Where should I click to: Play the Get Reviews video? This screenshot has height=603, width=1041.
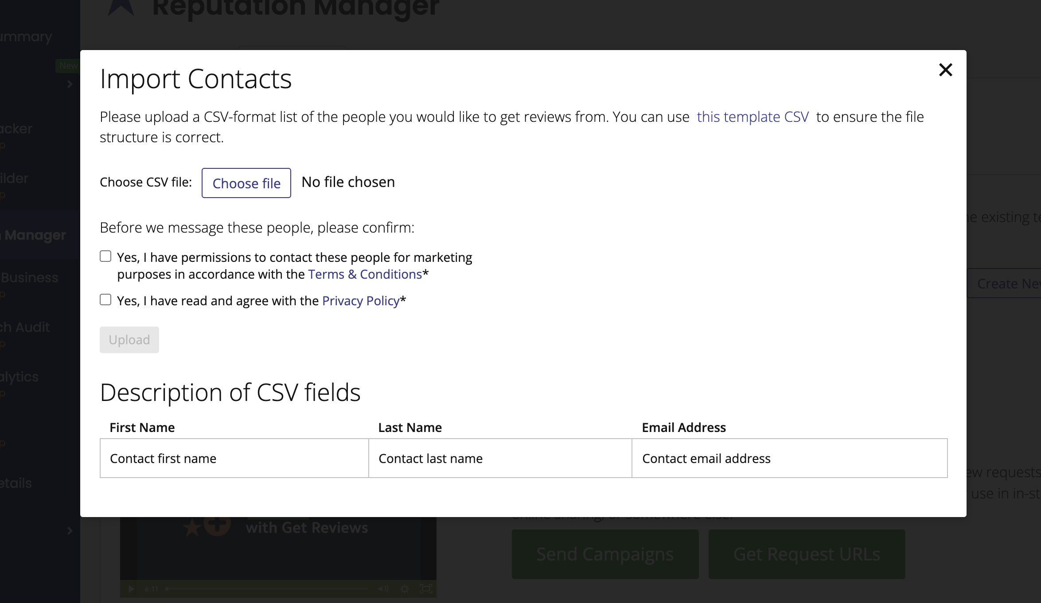coord(131,589)
